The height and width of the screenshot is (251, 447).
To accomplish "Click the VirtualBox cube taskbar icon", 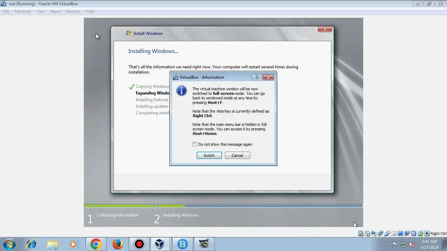I will click(x=160, y=244).
